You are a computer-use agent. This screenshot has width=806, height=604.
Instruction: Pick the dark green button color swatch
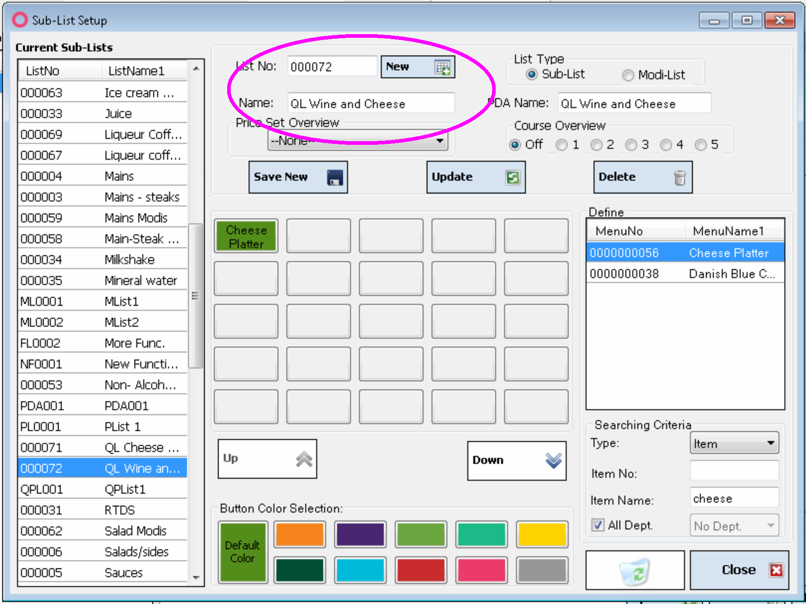click(x=300, y=570)
